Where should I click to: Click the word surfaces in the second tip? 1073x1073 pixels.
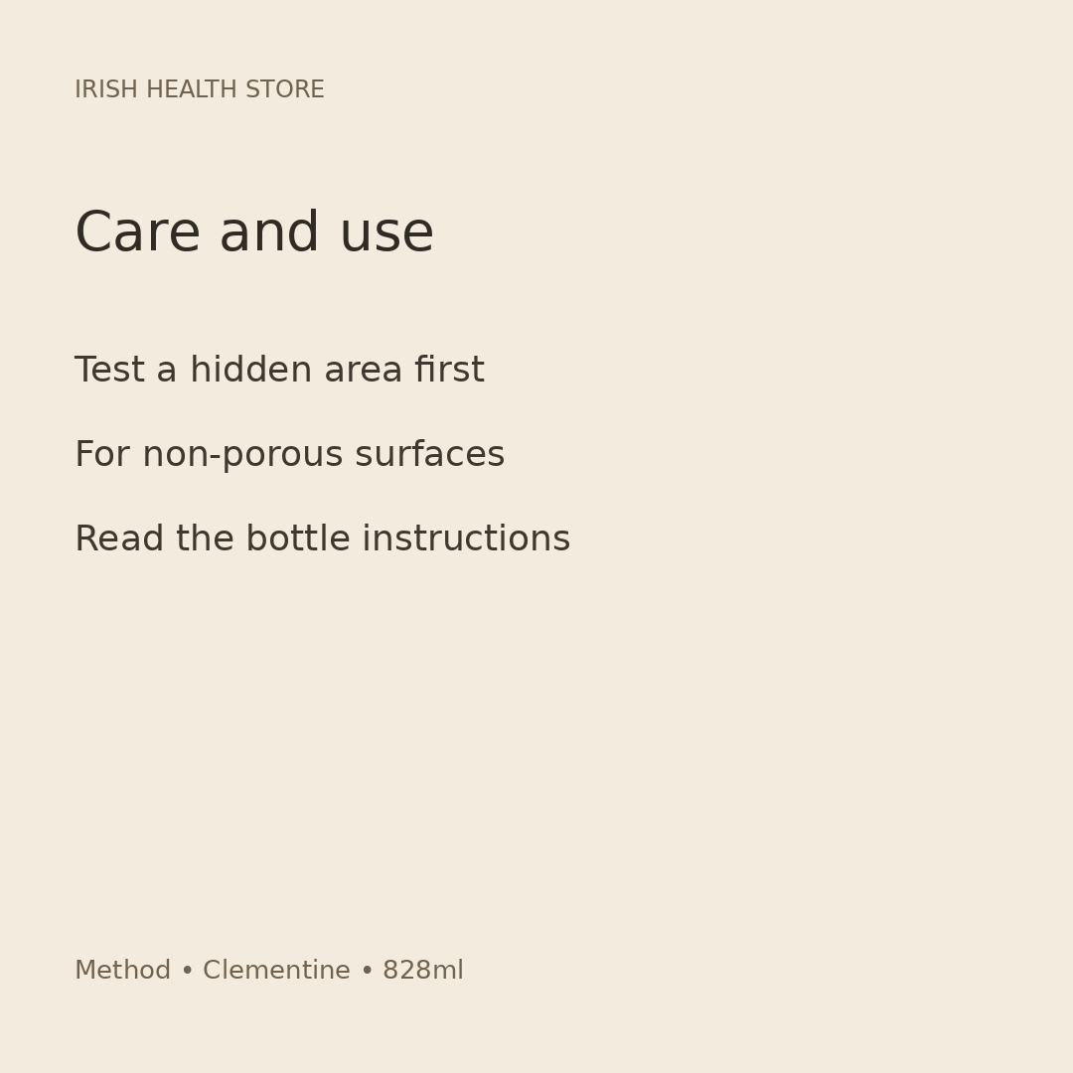tap(430, 455)
